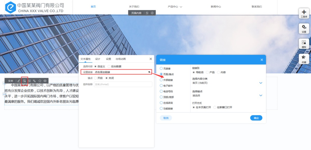The image size is (311, 150).
Task: Toggle the eye visibility icon in text toolbar
Action: [45, 81]
